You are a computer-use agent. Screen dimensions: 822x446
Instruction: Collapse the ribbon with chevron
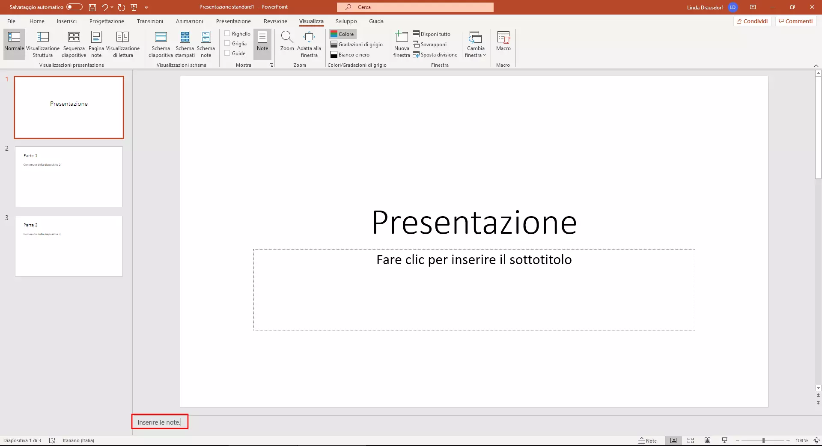point(816,65)
